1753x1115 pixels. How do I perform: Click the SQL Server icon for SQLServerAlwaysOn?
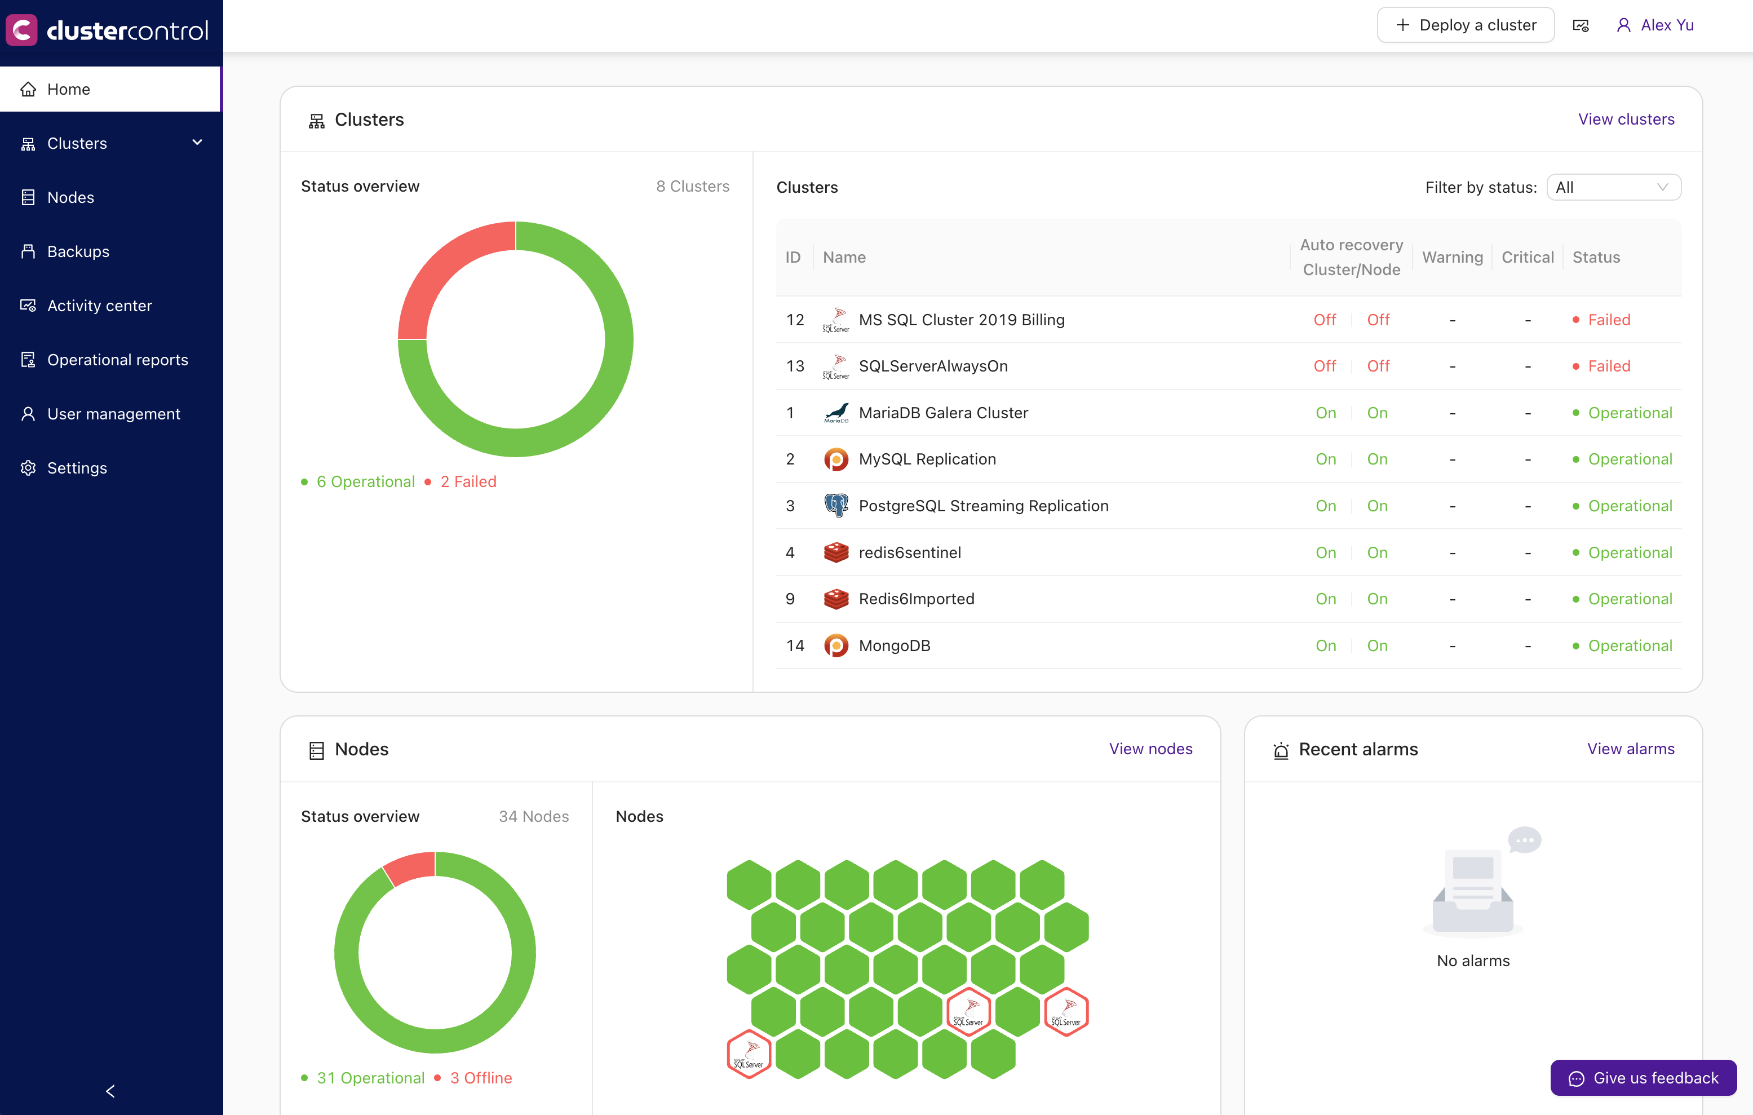836,366
